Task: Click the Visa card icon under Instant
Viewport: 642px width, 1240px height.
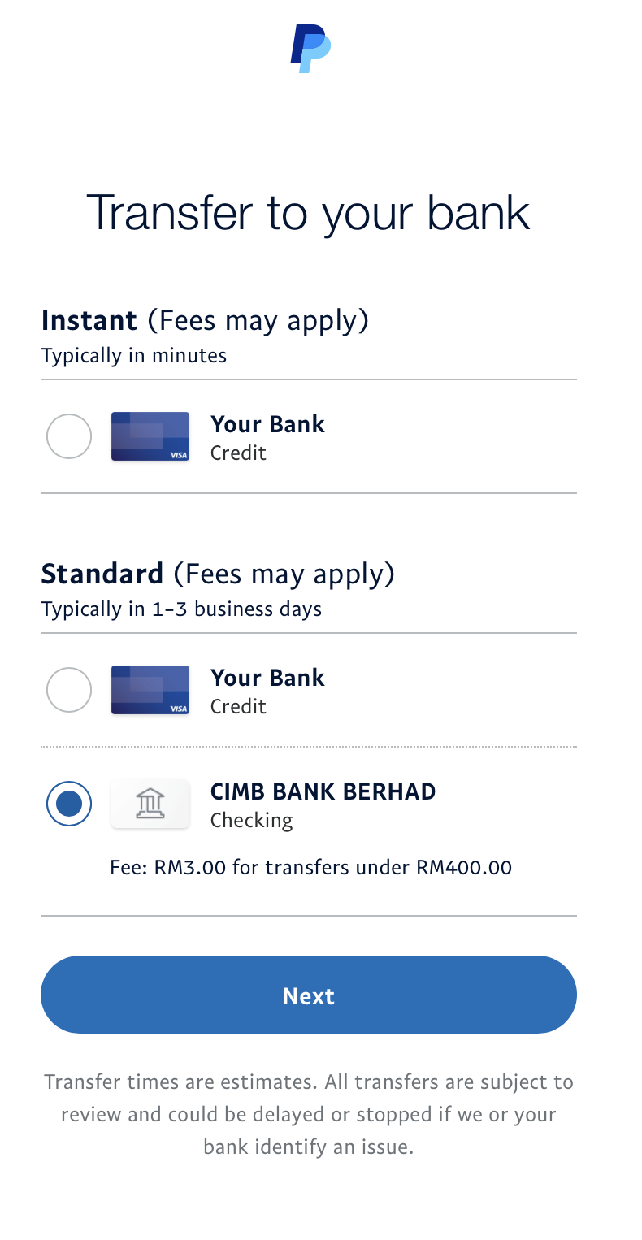Action: pyautogui.click(x=150, y=437)
